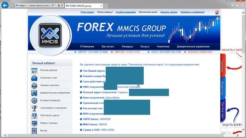246x138 pixels.
Task: Click the browser address bar URL
Action: click(35, 5)
